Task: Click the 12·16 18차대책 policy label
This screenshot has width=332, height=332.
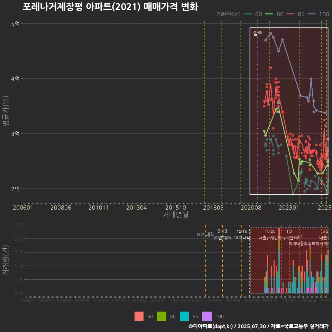Action: (242, 234)
